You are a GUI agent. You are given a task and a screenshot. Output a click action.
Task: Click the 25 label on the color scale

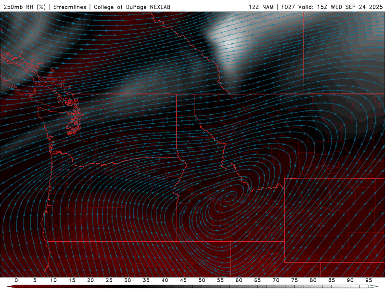(109, 280)
